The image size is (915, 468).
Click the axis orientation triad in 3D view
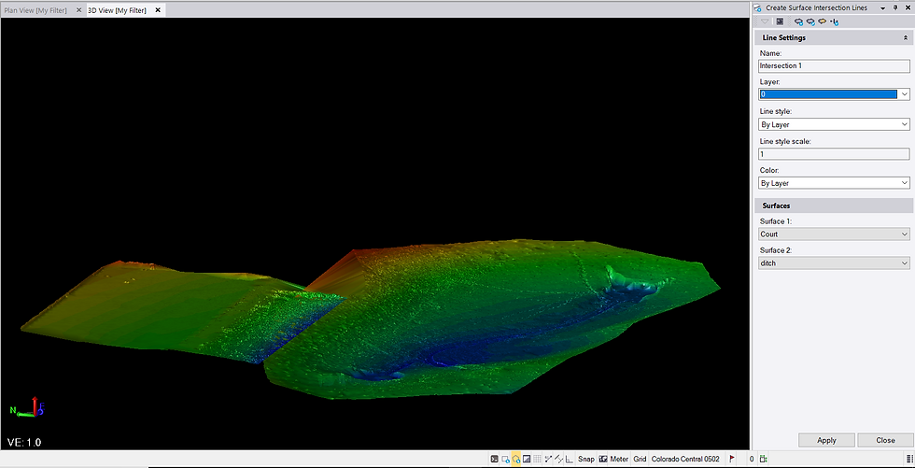27,406
